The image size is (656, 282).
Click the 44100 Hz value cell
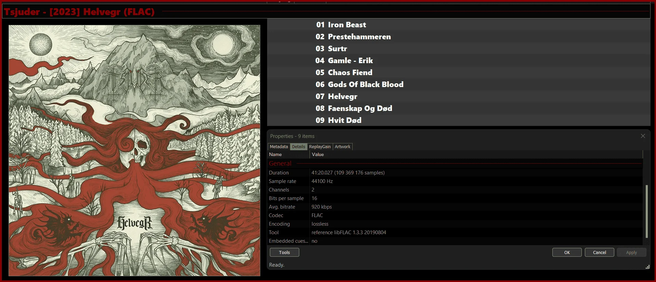(322, 181)
